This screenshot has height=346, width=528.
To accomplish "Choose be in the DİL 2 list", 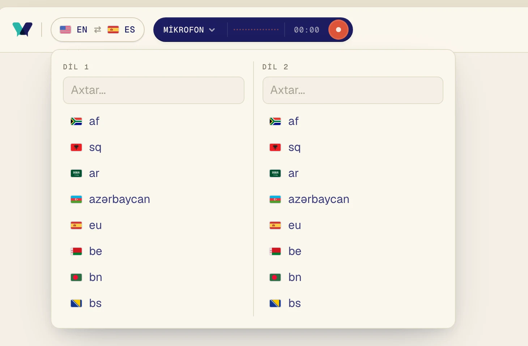I will pyautogui.click(x=353, y=251).
